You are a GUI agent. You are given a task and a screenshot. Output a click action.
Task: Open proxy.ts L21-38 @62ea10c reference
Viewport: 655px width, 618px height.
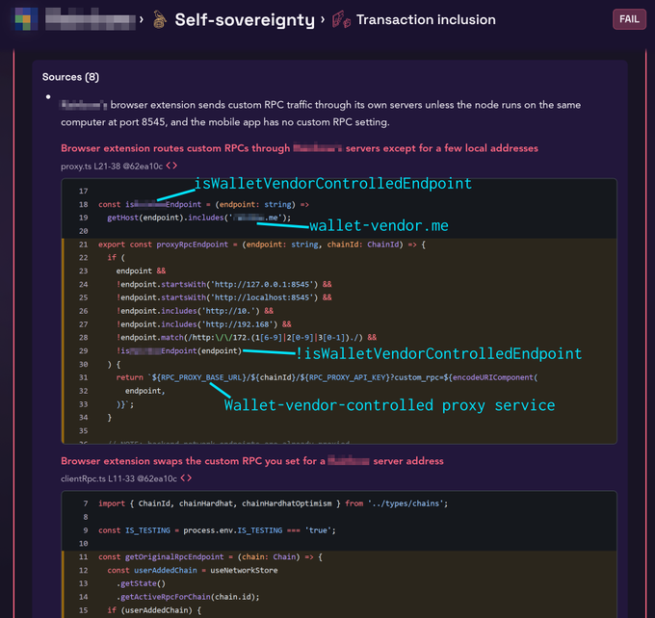pyautogui.click(x=112, y=167)
